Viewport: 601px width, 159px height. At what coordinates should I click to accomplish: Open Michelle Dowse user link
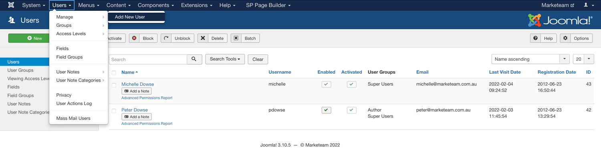[x=137, y=84]
